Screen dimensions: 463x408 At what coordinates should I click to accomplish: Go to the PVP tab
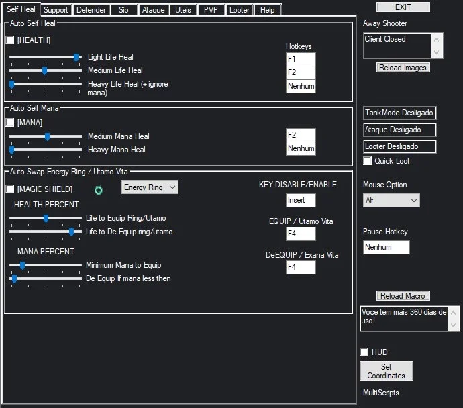211,10
